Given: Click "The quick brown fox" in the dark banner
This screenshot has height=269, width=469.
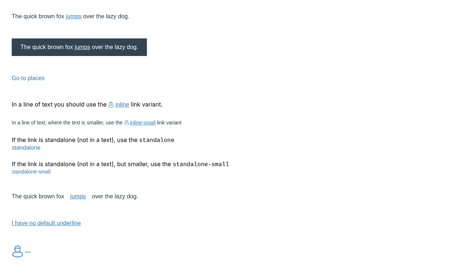Looking at the screenshot, I should (47, 47).
